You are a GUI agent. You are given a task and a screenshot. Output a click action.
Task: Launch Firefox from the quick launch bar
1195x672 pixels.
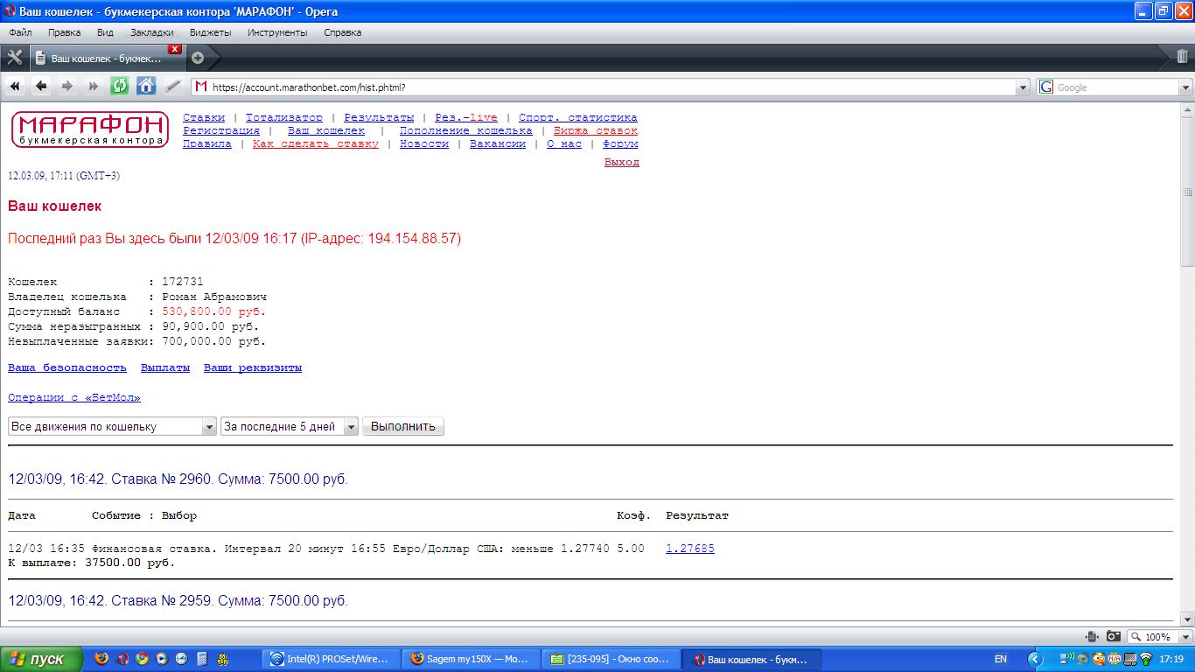coord(101,659)
